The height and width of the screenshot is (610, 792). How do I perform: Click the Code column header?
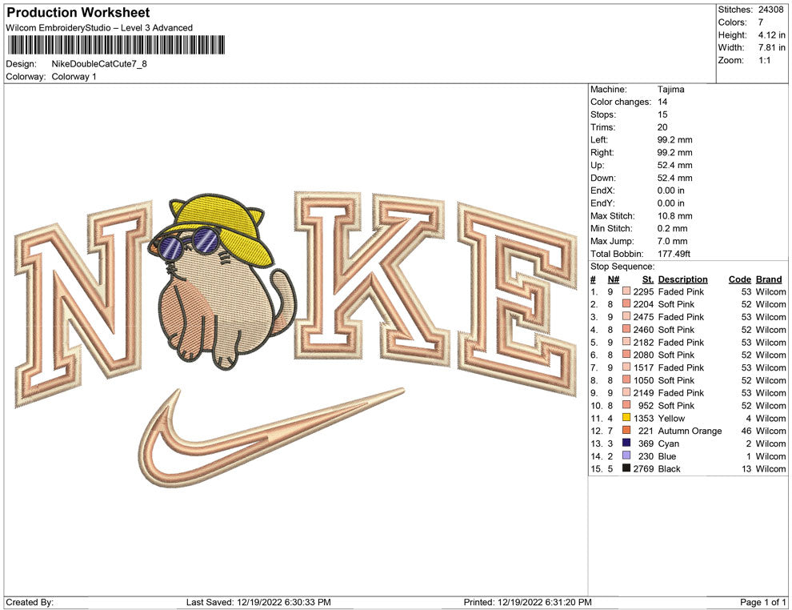click(740, 279)
